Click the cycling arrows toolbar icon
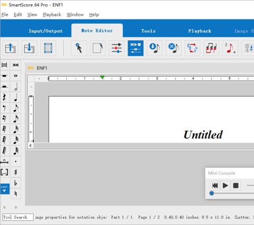 pos(192,48)
